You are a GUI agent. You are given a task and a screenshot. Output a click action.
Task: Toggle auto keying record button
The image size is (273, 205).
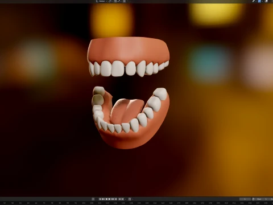pyautogui.click(x=93, y=199)
